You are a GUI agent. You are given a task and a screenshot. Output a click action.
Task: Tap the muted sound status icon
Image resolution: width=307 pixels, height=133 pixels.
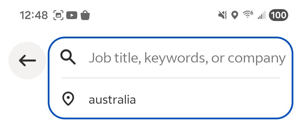(222, 15)
